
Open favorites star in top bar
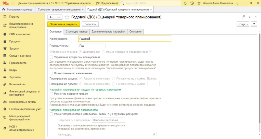pos(199,3)
